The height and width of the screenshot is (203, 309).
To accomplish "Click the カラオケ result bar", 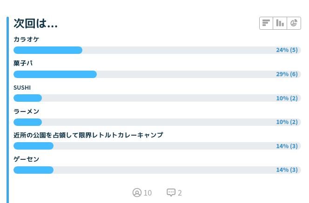I will tap(157, 50).
